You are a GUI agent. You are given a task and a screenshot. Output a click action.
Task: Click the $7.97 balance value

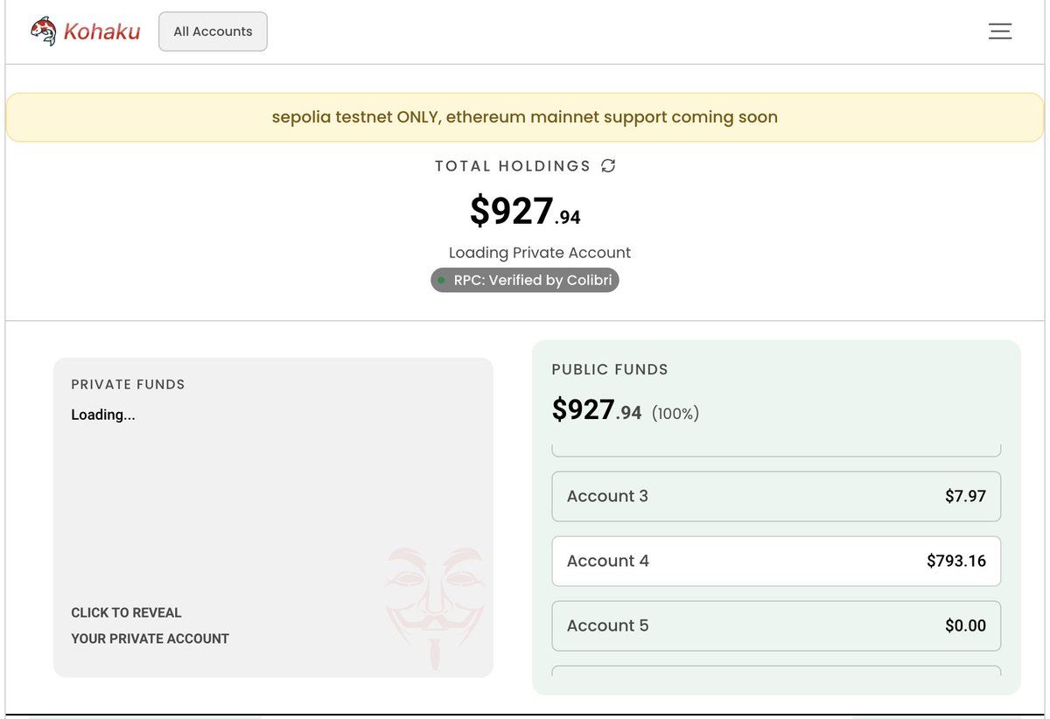coord(966,497)
